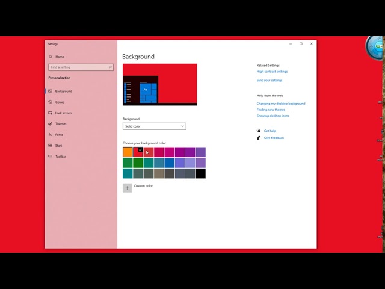The height and width of the screenshot is (289, 385).
Task: Pick the black background color swatch
Action: pos(200,173)
